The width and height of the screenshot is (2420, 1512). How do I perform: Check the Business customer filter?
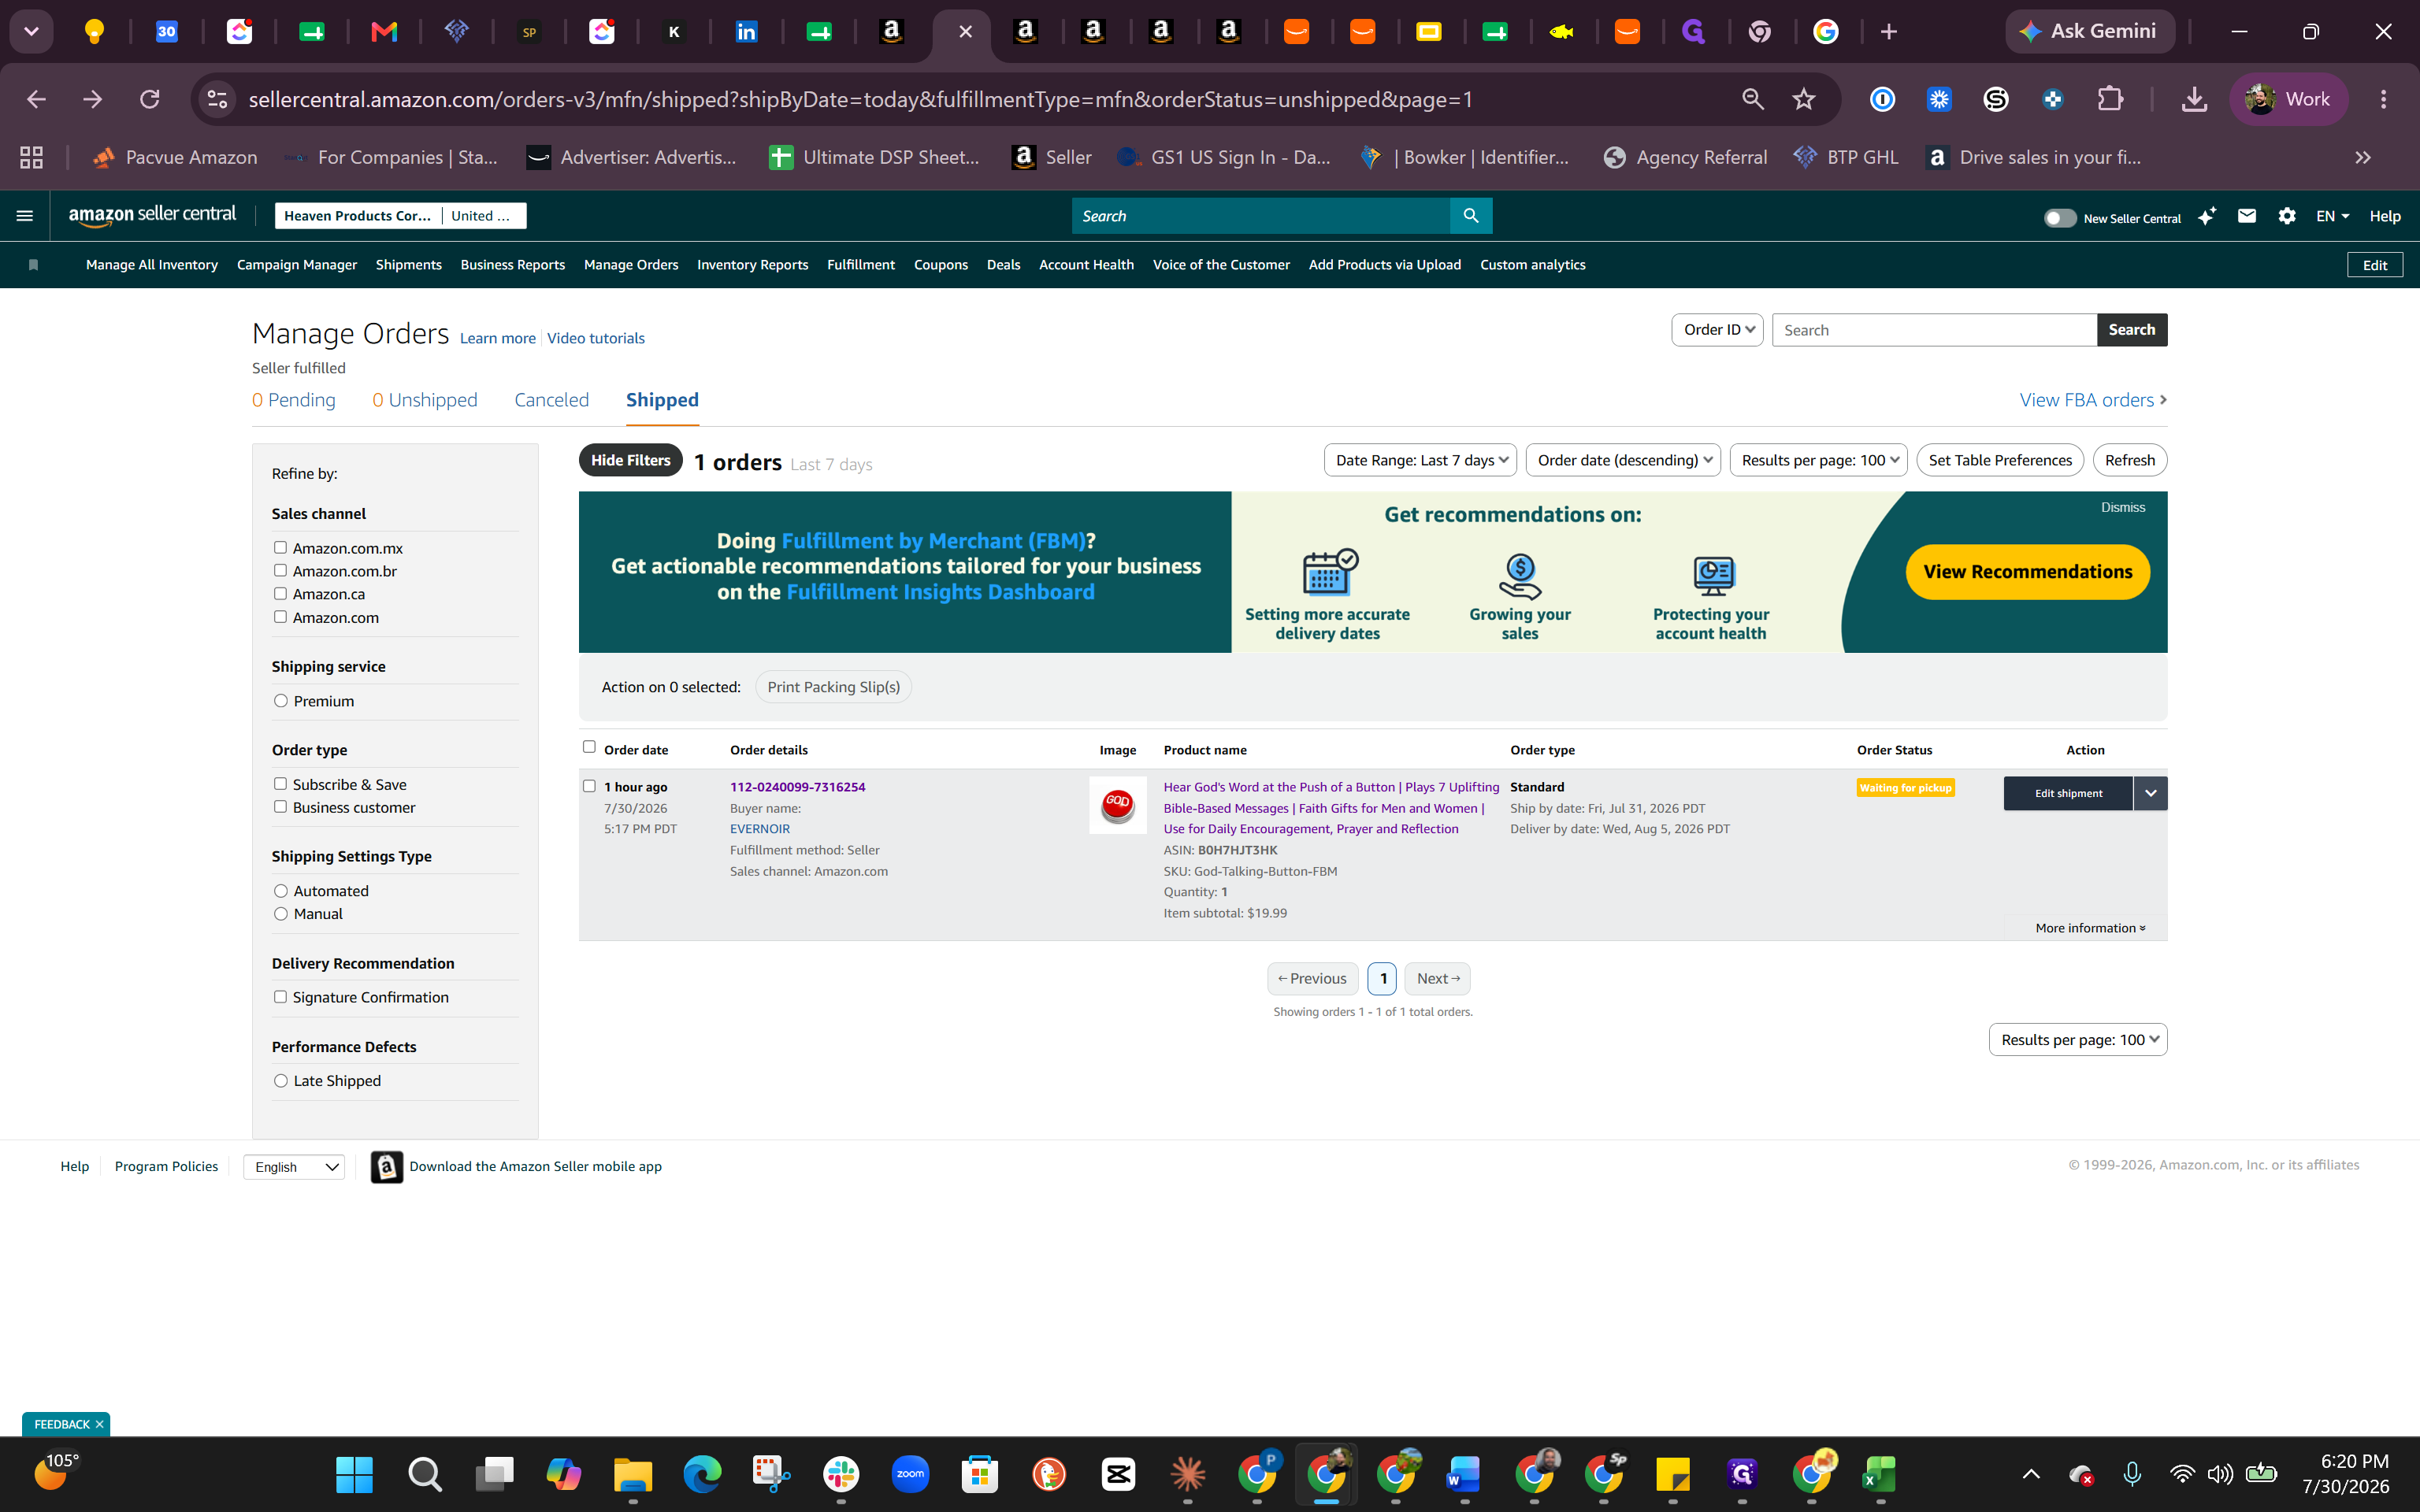tap(280, 807)
